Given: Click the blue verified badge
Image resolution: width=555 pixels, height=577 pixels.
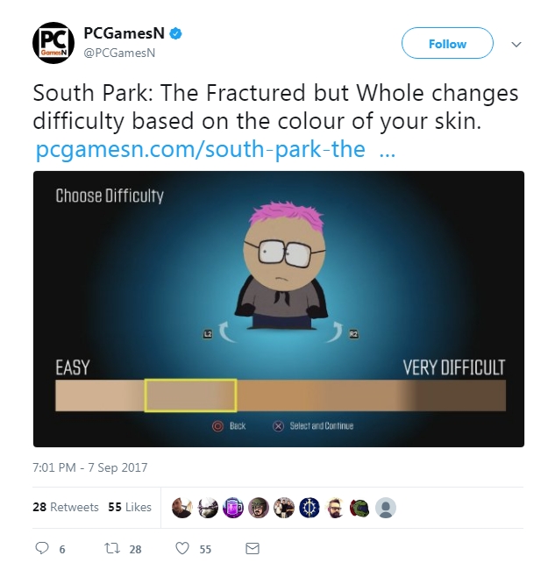Looking at the screenshot, I should tap(175, 33).
